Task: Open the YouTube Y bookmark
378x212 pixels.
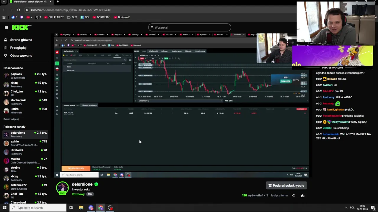Action: [29, 17]
